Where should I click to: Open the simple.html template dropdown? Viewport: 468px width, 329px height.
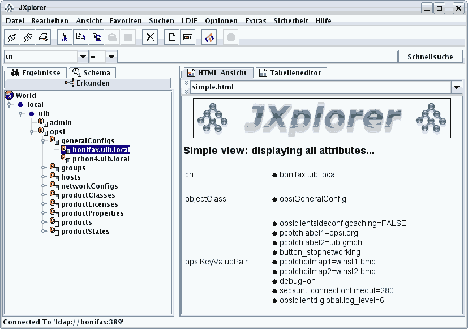[x=456, y=87]
